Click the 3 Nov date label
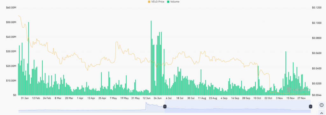Image resolution: width=326 pixels, height=115 pixels. pos(279,98)
